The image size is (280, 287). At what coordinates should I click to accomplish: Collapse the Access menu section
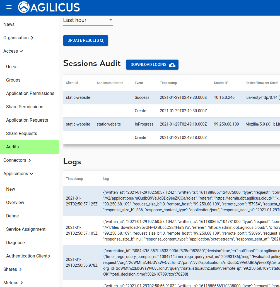[x=13, y=51]
